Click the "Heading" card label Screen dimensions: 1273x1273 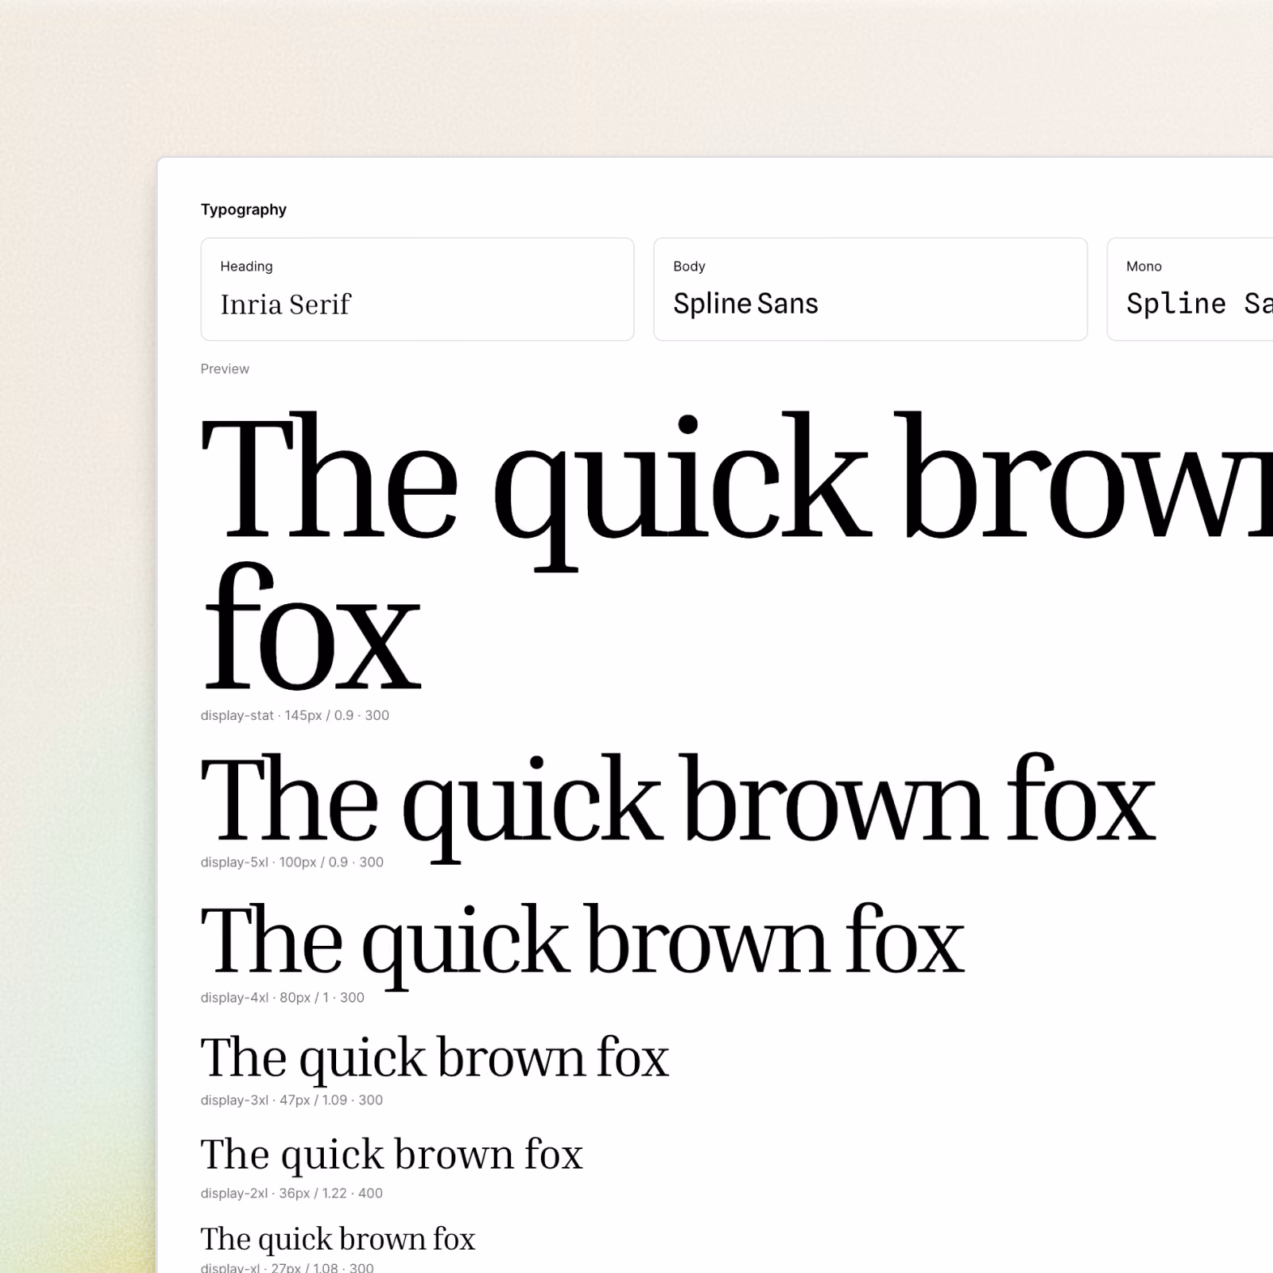click(x=246, y=266)
